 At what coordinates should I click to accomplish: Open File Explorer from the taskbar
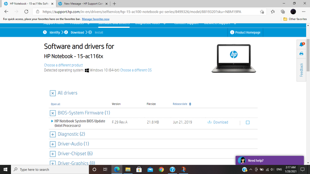[x=128, y=169]
